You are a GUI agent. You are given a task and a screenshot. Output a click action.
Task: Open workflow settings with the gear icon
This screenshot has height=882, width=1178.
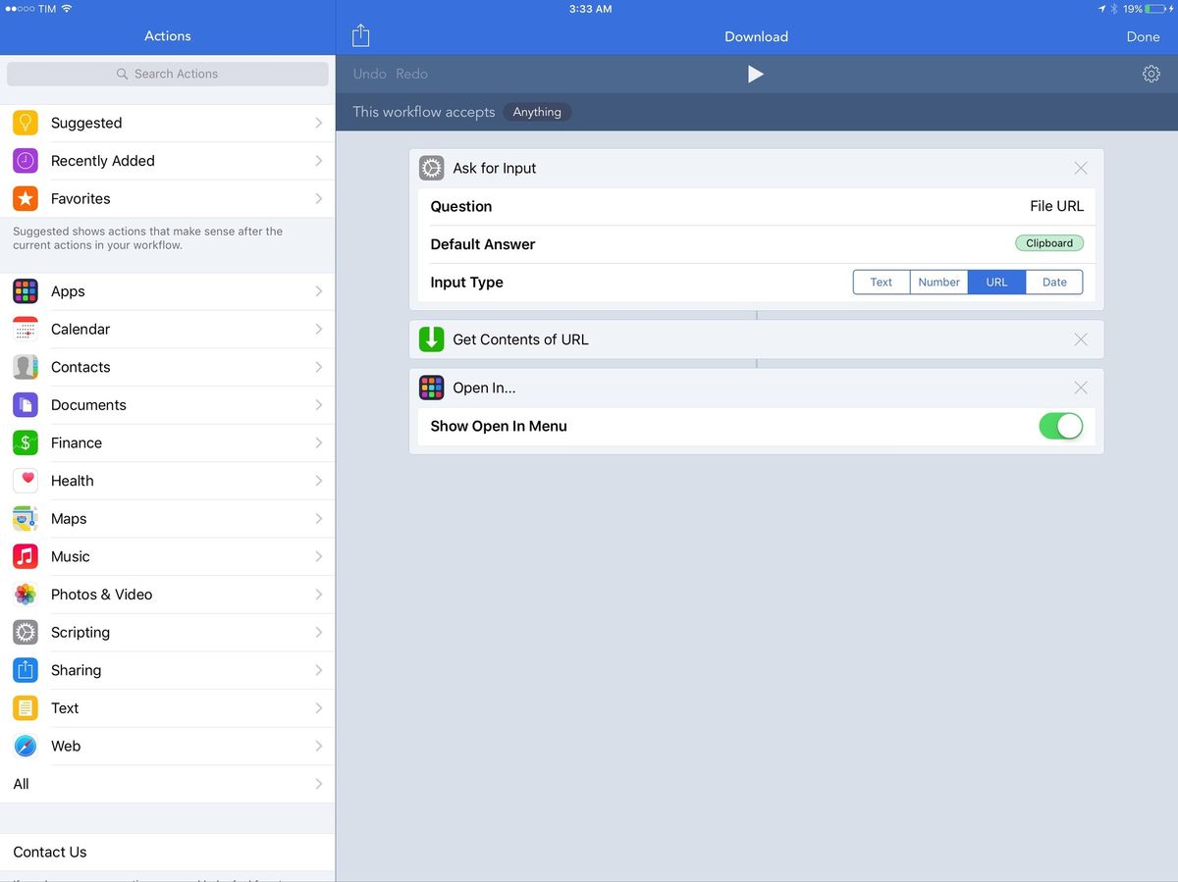click(x=1151, y=73)
